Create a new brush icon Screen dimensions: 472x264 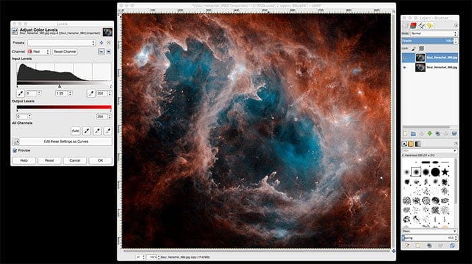418,246
